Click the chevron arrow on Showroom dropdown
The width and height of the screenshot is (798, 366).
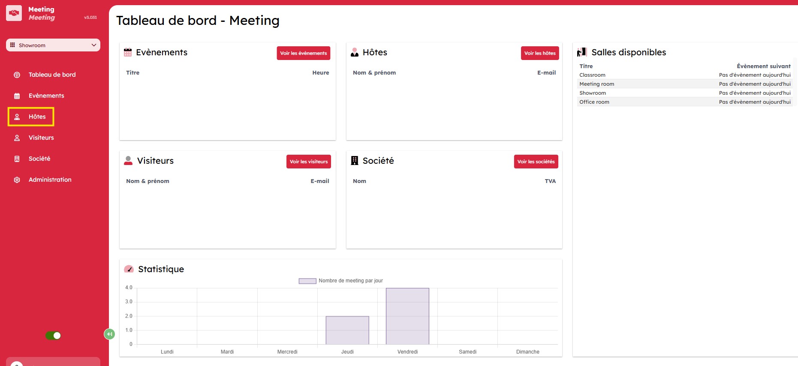pyautogui.click(x=94, y=45)
